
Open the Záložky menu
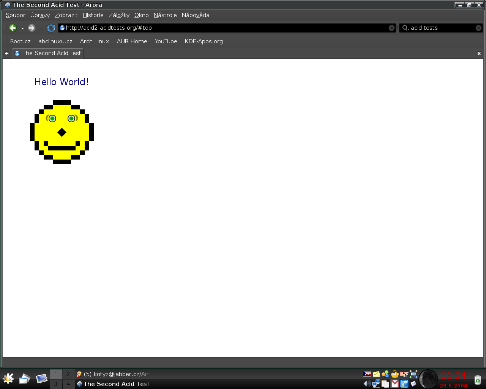(x=119, y=15)
